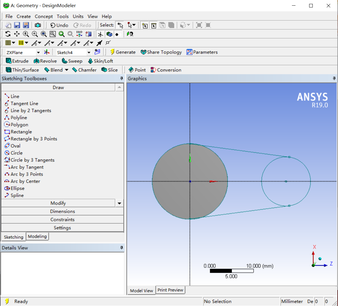Expand the Blend dropdown arrow
The image size is (338, 306).
pyautogui.click(x=67, y=70)
